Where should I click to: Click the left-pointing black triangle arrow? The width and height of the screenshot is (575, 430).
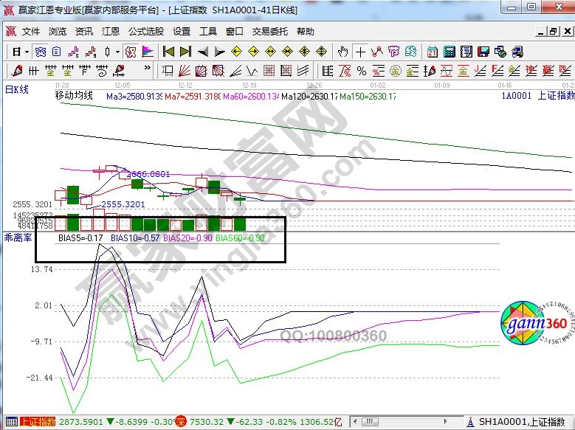click(x=203, y=52)
